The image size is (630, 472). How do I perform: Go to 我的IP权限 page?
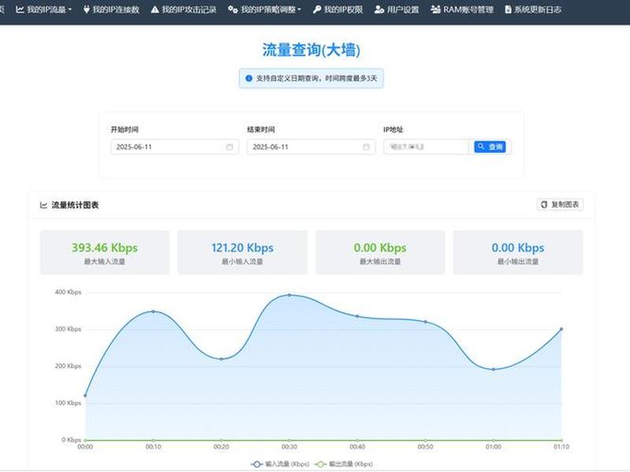pyautogui.click(x=338, y=9)
